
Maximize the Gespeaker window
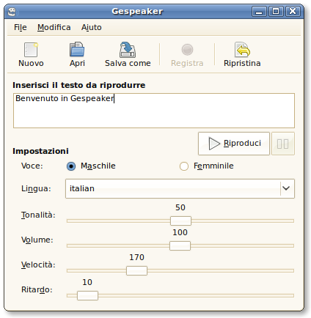point(276,12)
